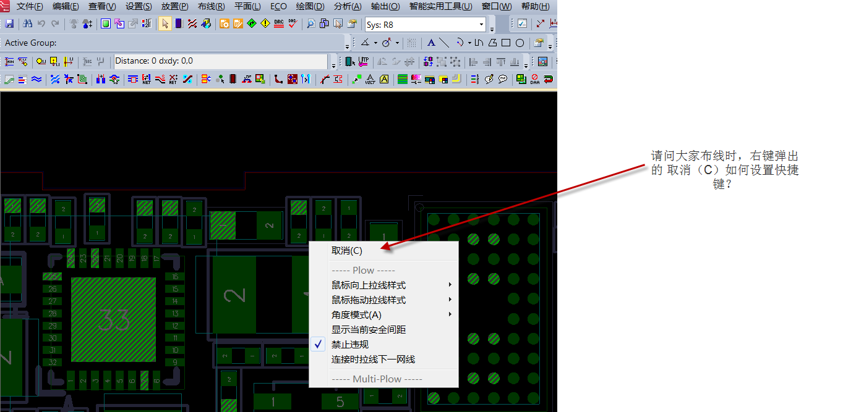Click the magnifier zoom page icon
Viewport: 843px width, 412px height.
(x=311, y=24)
